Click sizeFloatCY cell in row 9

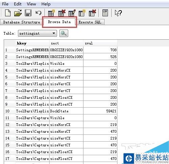pos(66,104)
